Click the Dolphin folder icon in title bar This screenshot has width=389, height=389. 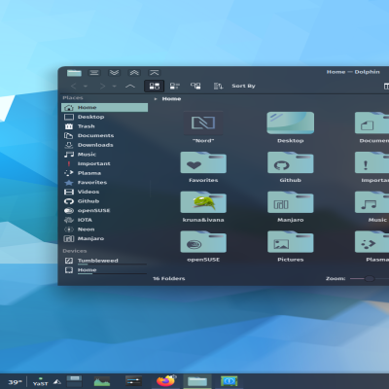(74, 73)
